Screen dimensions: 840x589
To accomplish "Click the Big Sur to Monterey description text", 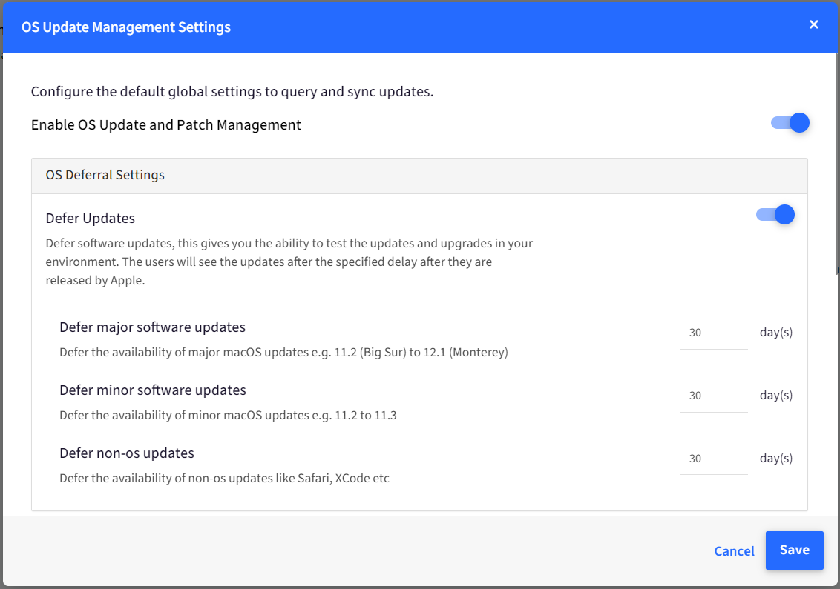I will click(283, 353).
